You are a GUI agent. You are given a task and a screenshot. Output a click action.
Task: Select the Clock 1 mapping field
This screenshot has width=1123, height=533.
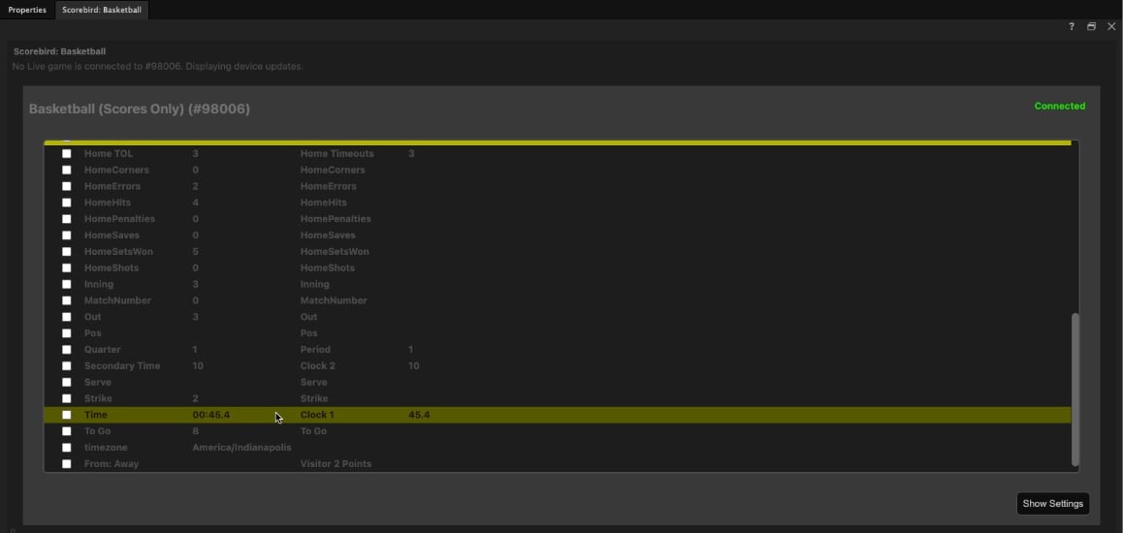point(317,415)
